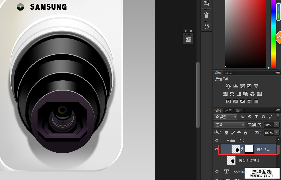Switch to the 样式 tab
This screenshot has width=281, height=180.
pos(228,73)
